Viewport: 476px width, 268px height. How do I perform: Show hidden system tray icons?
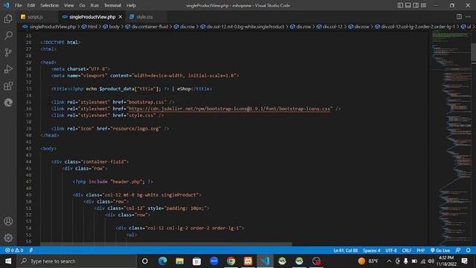point(389,261)
